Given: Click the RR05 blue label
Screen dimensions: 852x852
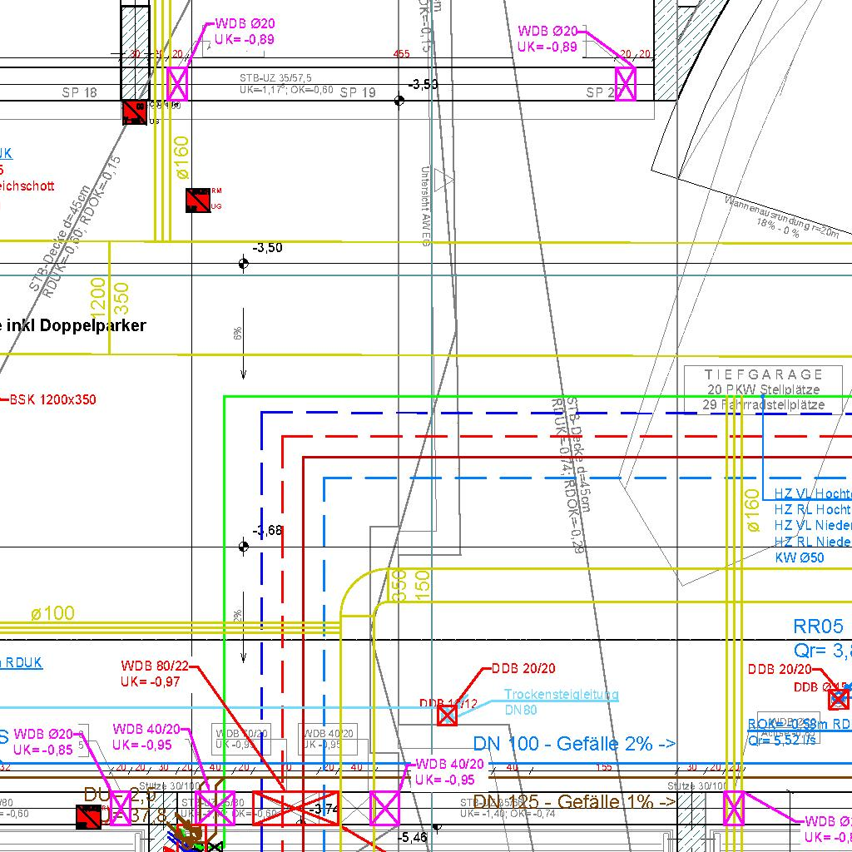Looking at the screenshot, I should click(x=818, y=627).
